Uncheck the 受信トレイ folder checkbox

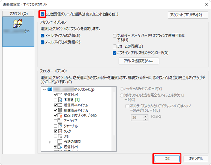(55, 95)
